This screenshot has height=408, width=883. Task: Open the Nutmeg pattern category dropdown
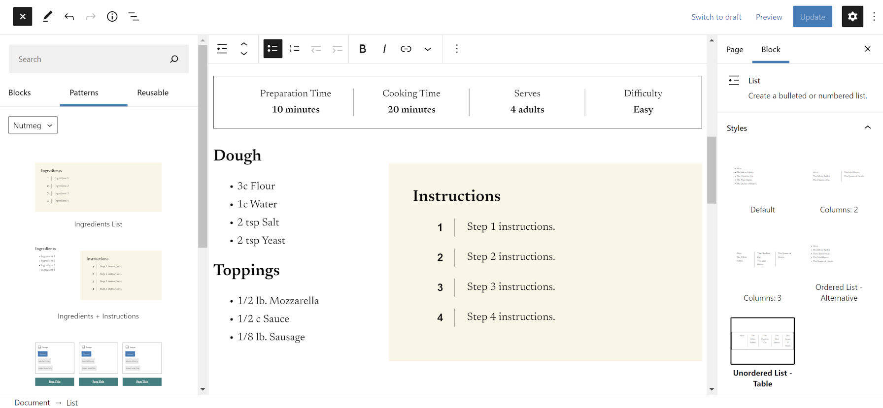[x=33, y=126]
